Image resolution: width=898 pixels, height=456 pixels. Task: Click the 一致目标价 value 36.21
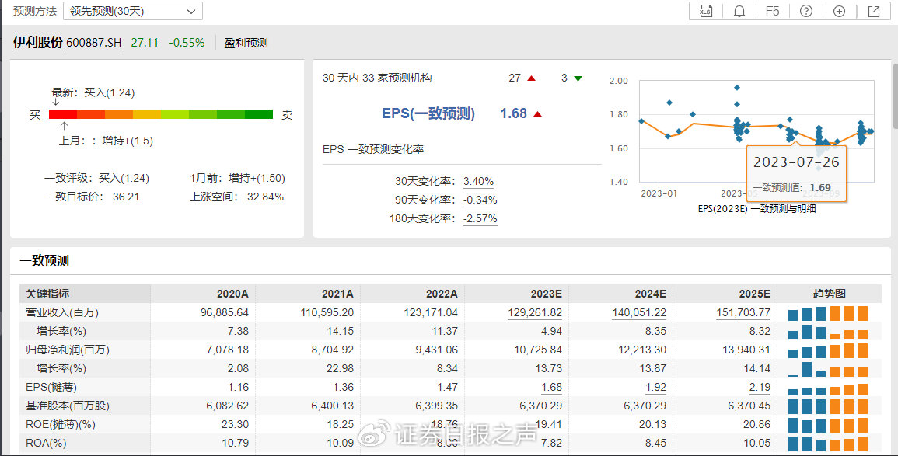click(126, 197)
